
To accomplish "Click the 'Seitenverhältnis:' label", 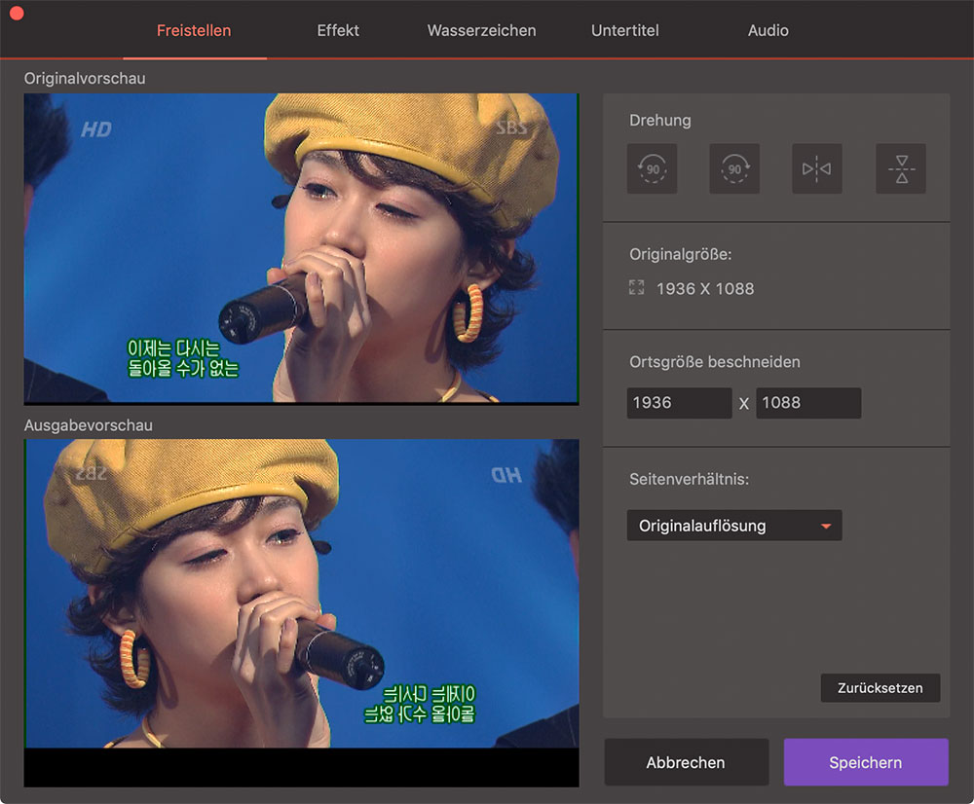I will pos(689,479).
